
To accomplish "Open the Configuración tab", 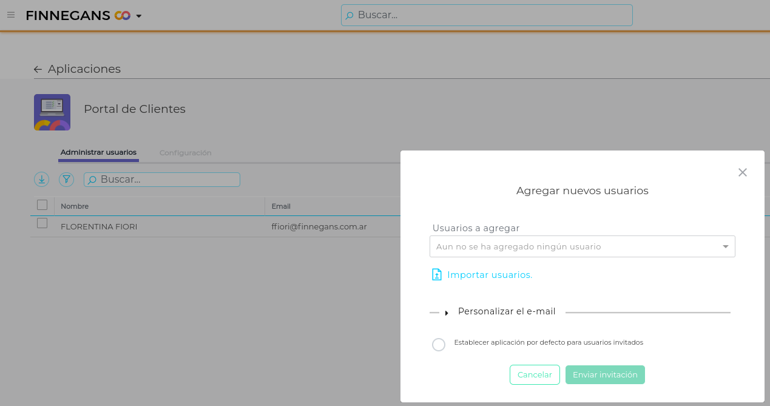I will coord(185,153).
